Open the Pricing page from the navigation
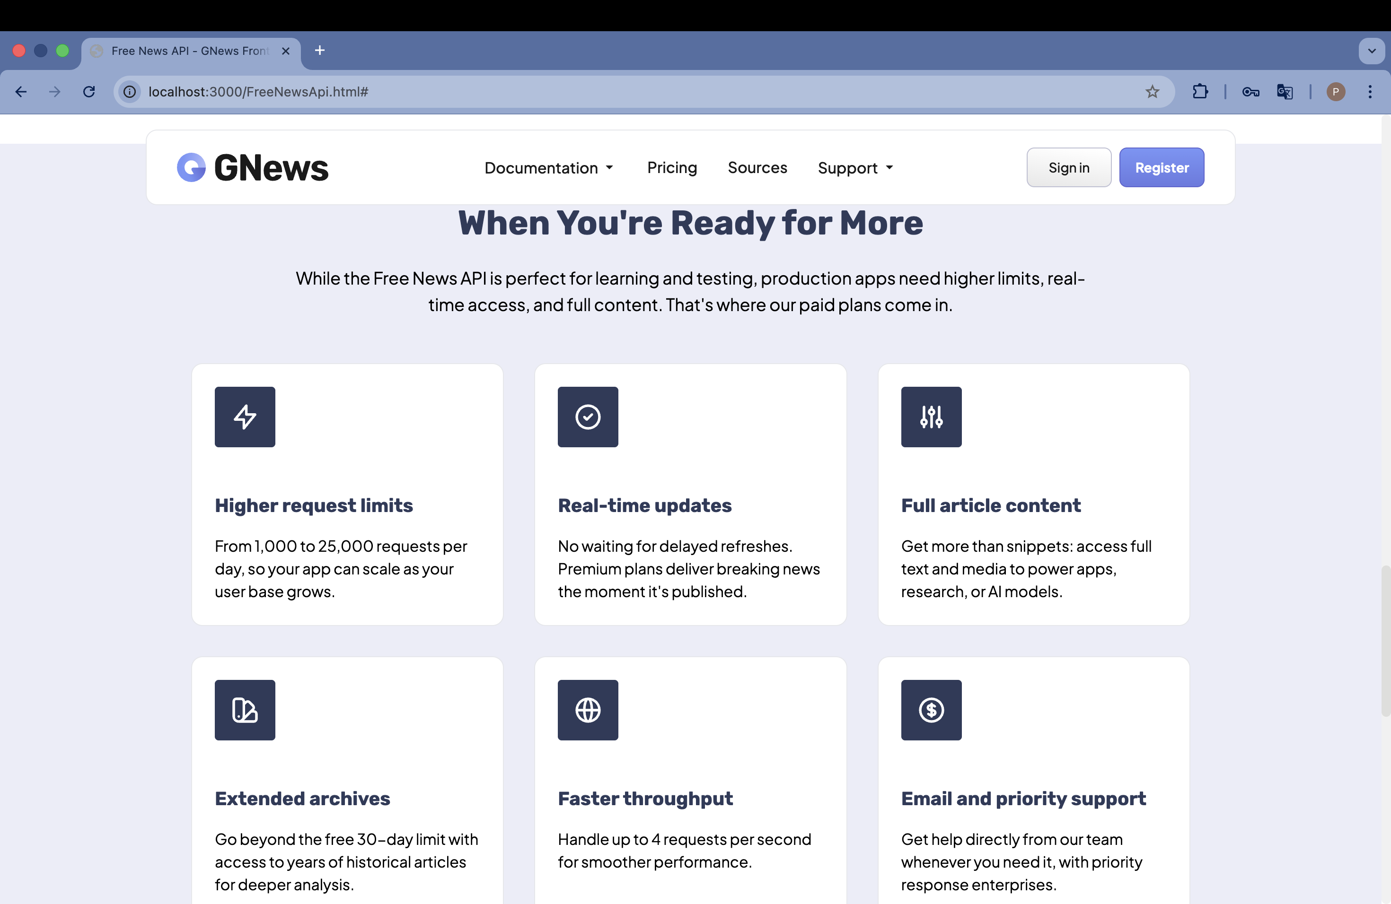Screen dimensions: 1391x904 click(672, 167)
